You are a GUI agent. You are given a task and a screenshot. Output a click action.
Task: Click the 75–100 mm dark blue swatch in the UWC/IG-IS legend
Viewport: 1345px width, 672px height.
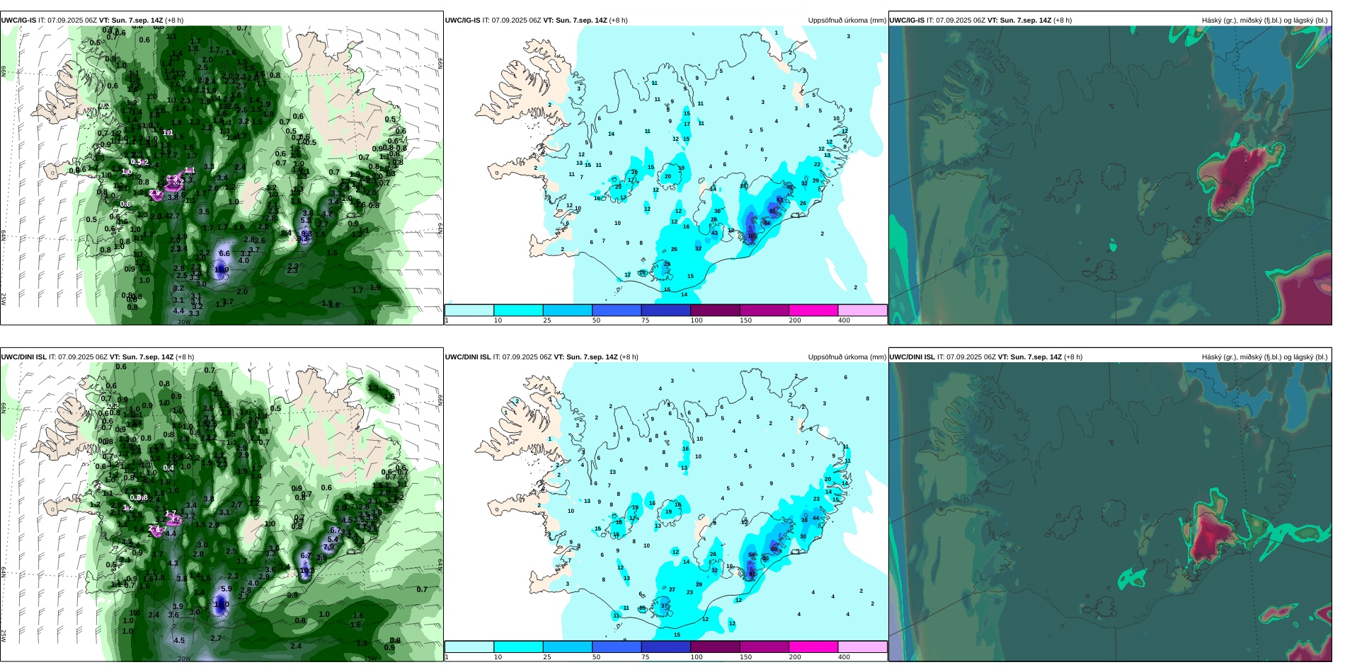[666, 311]
